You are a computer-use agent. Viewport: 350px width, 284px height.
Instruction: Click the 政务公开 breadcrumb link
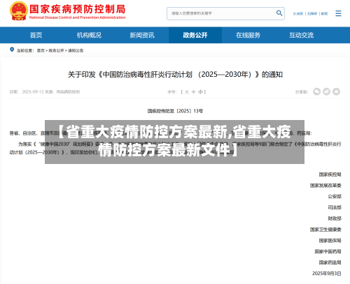pyautogui.click(x=56, y=50)
